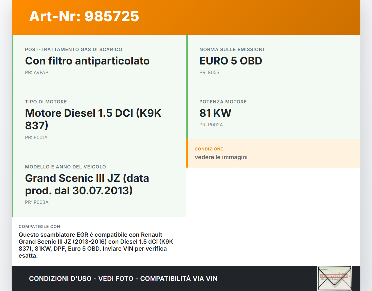The height and width of the screenshot is (291, 372).
Task: Click the 'vedere le immagini' condition note
Action: pyautogui.click(x=221, y=157)
